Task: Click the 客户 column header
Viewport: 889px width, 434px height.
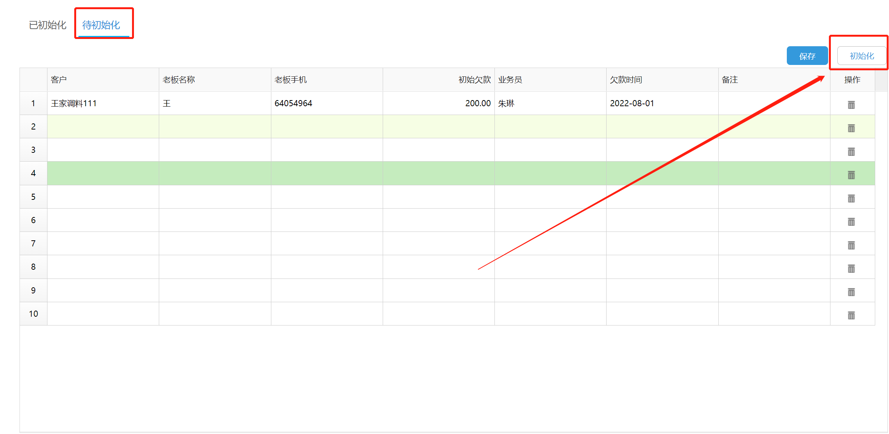Action: (x=103, y=79)
